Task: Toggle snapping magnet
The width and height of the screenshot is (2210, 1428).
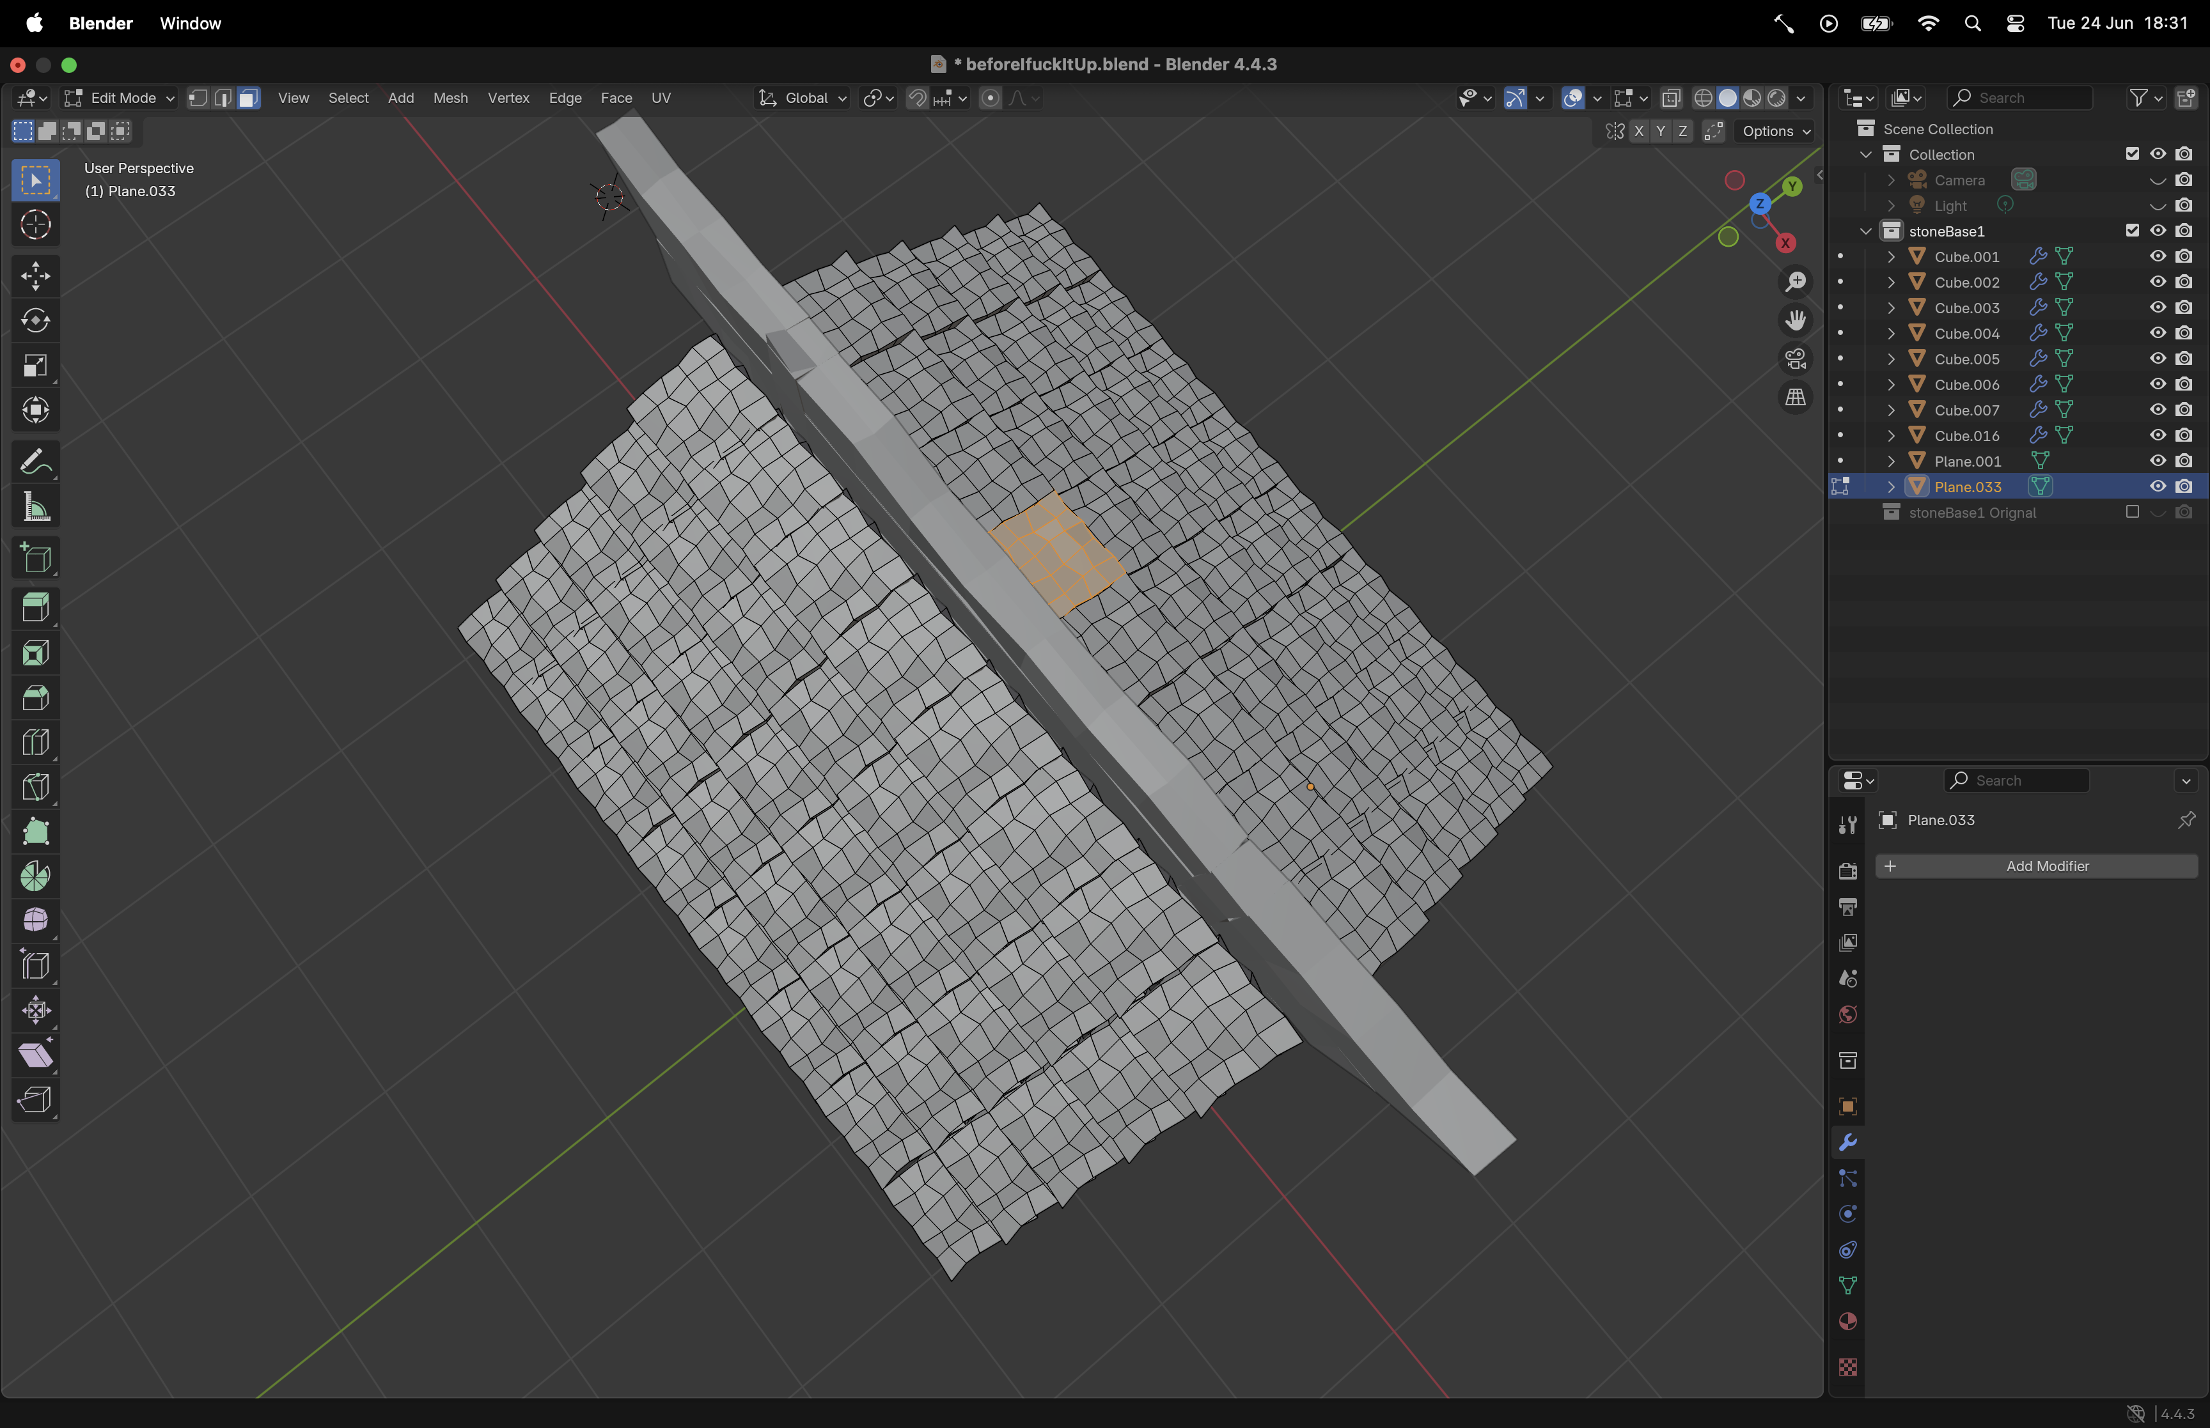Action: (x=916, y=98)
